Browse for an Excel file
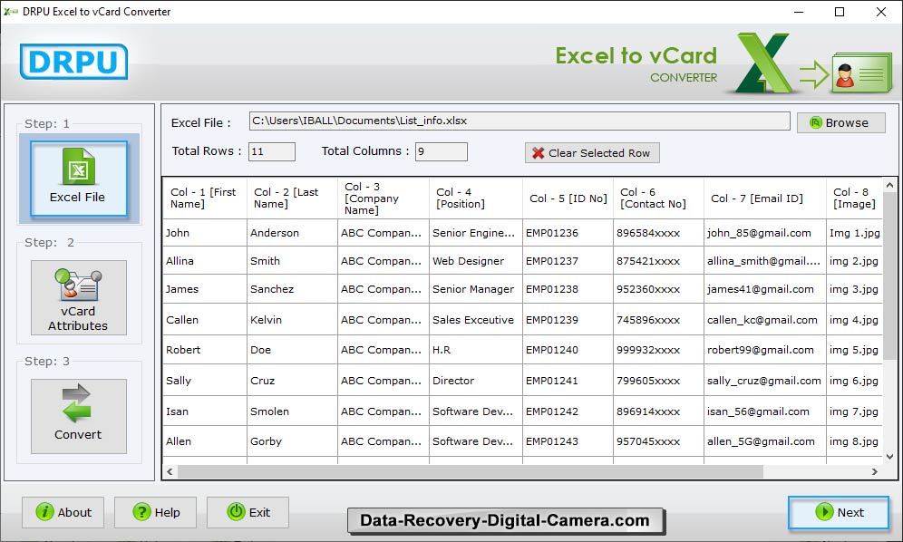This screenshot has height=542, width=903. 840,122
